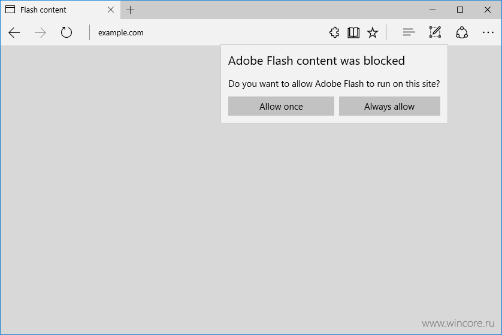Click the Always allow button
The width and height of the screenshot is (502, 335).
(389, 106)
